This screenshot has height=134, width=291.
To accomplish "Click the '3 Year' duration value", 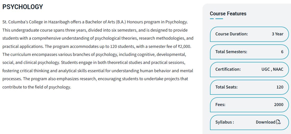I will [x=277, y=34].
